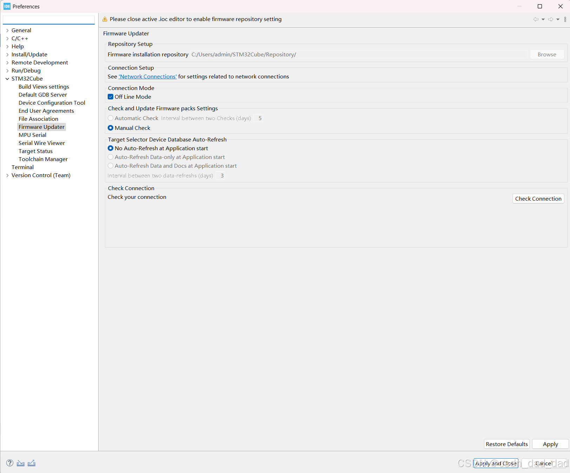This screenshot has width=570, height=473.
Task: Click the Browse button
Action: [x=547, y=54]
